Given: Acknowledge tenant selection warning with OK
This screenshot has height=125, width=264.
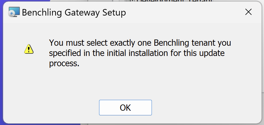Looking at the screenshot, I should click(x=125, y=108).
